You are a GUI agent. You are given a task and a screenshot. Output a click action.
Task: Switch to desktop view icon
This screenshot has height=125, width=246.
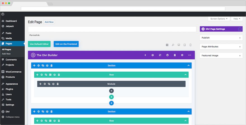179,45
